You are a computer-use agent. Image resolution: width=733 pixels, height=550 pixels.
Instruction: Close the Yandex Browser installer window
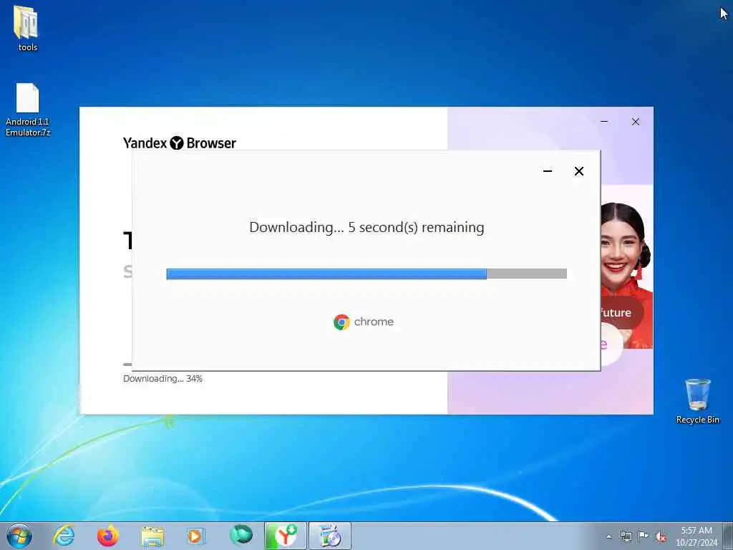pos(636,122)
